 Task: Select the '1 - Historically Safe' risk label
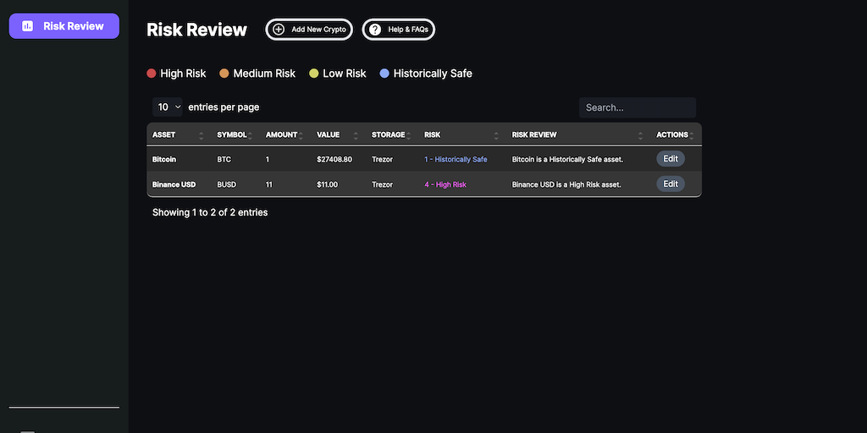point(456,159)
